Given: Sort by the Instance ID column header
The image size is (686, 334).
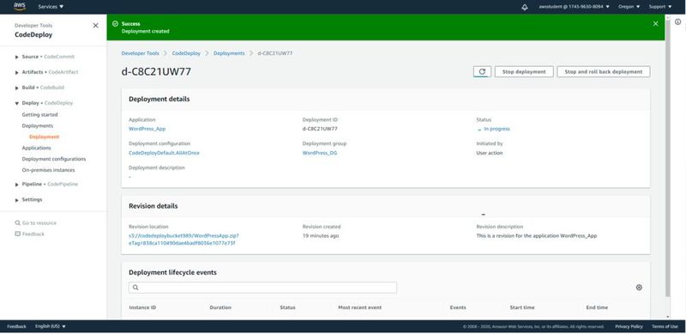Looking at the screenshot, I should pos(142,307).
